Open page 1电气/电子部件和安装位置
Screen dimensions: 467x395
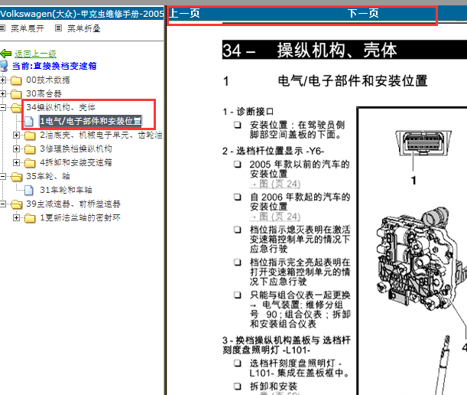[x=91, y=121]
